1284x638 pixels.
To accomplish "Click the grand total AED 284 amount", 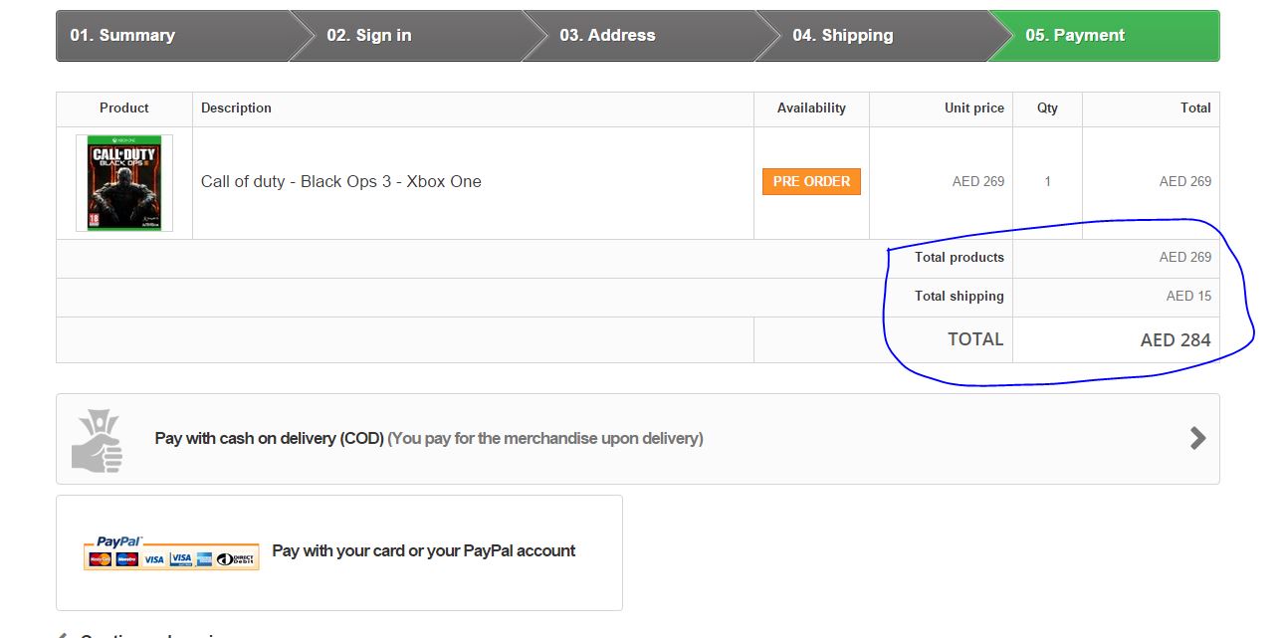I will click(x=1175, y=340).
